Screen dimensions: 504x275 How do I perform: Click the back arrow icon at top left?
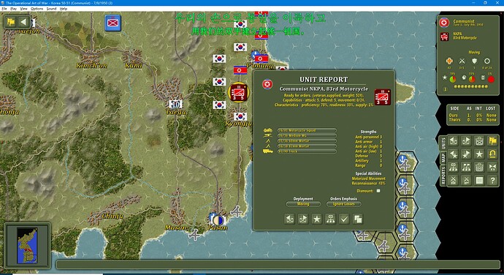pyautogui.click(x=23, y=22)
